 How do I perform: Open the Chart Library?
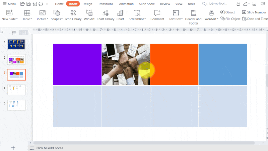tap(106, 15)
